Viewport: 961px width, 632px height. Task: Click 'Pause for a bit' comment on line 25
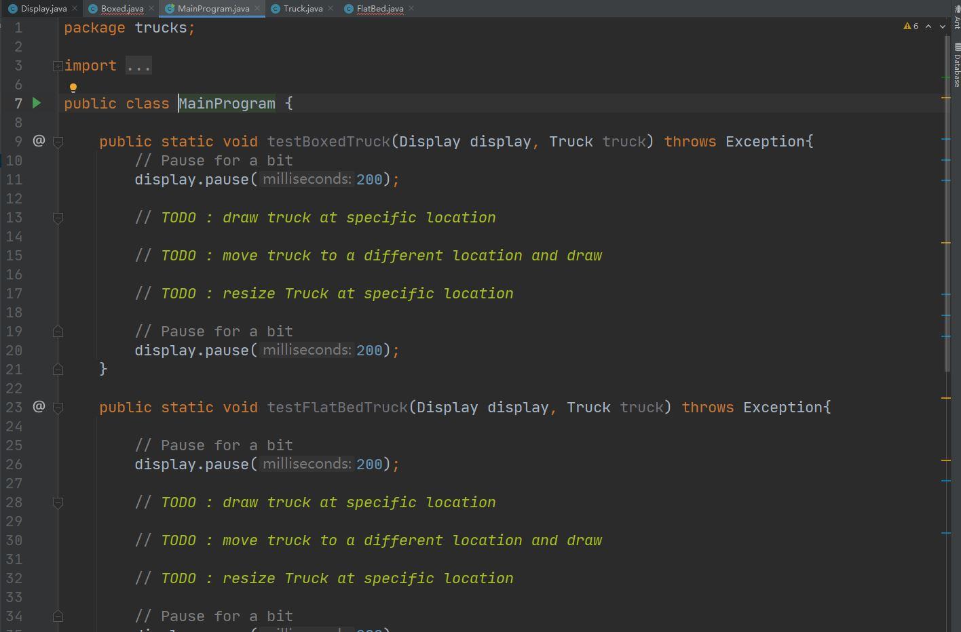214,445
